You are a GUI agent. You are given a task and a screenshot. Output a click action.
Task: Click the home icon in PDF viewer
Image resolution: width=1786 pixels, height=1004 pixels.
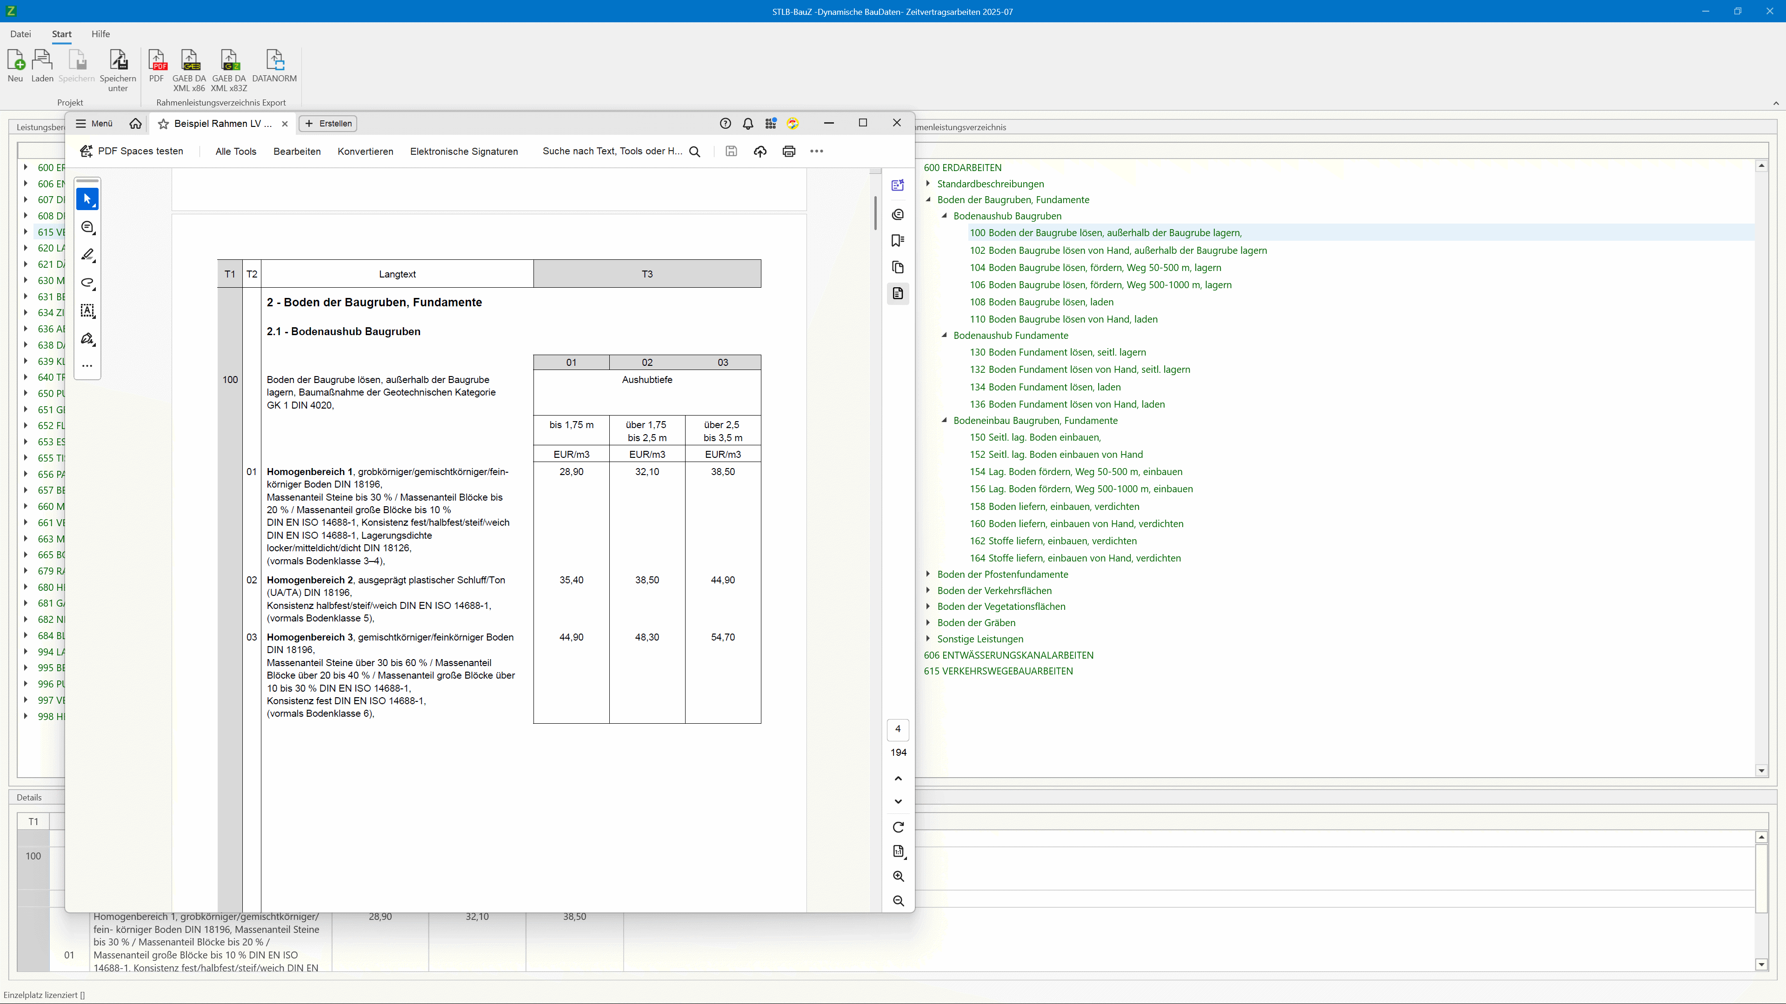point(136,123)
